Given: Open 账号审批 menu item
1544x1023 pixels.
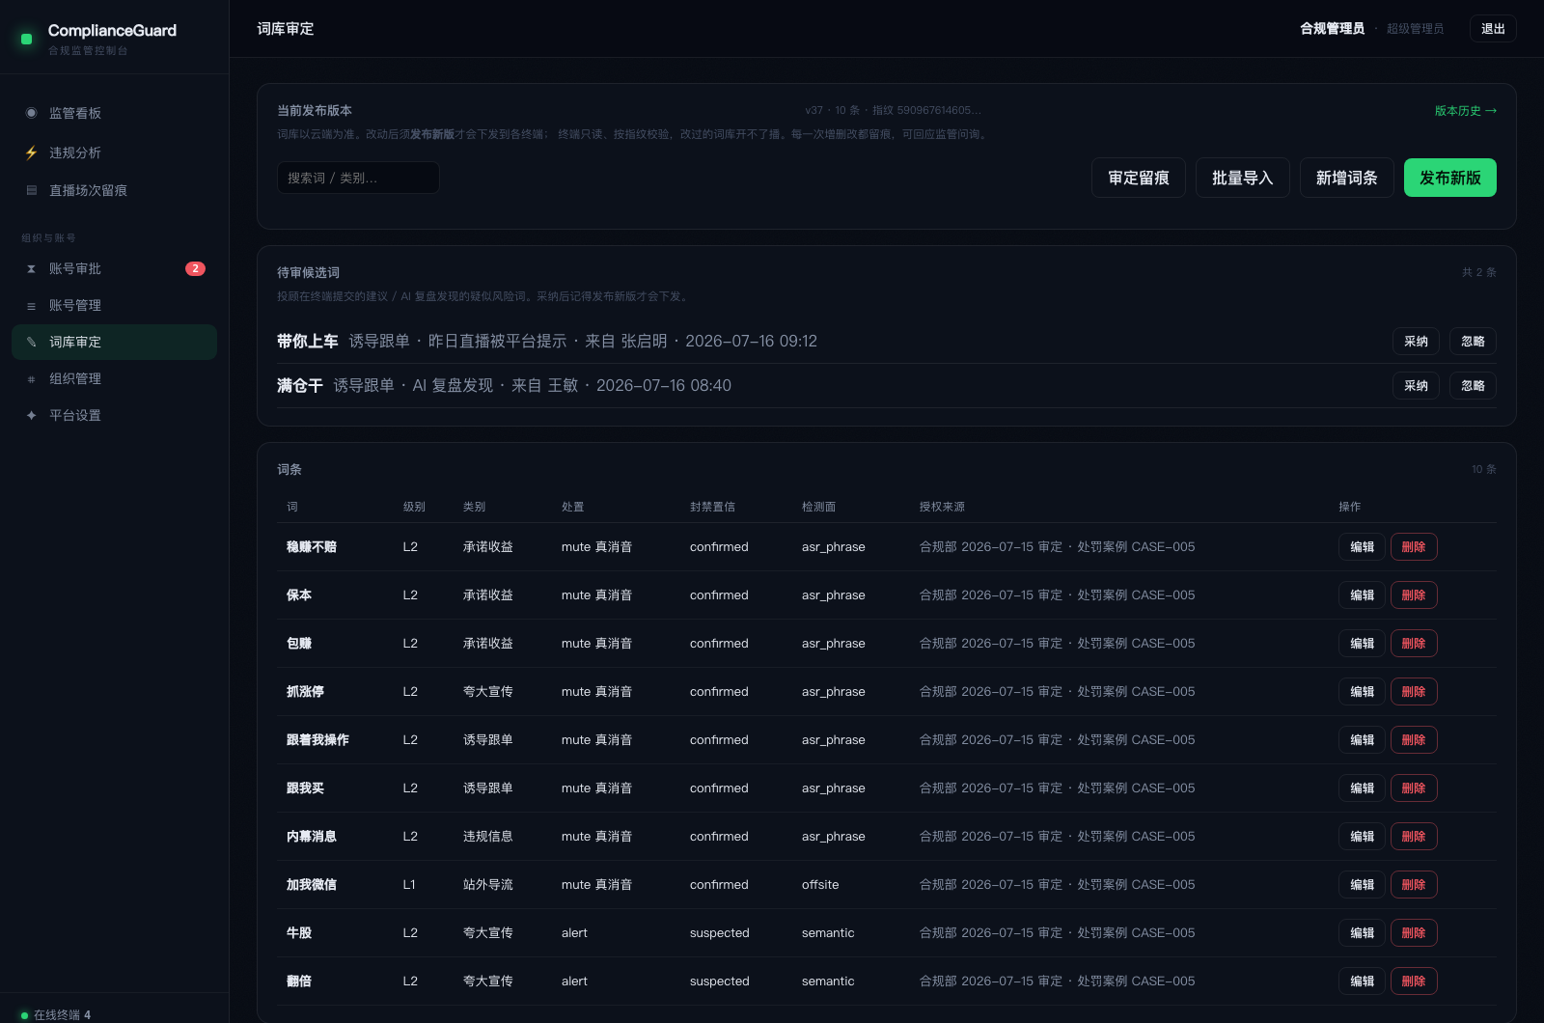Looking at the screenshot, I should [x=114, y=268].
